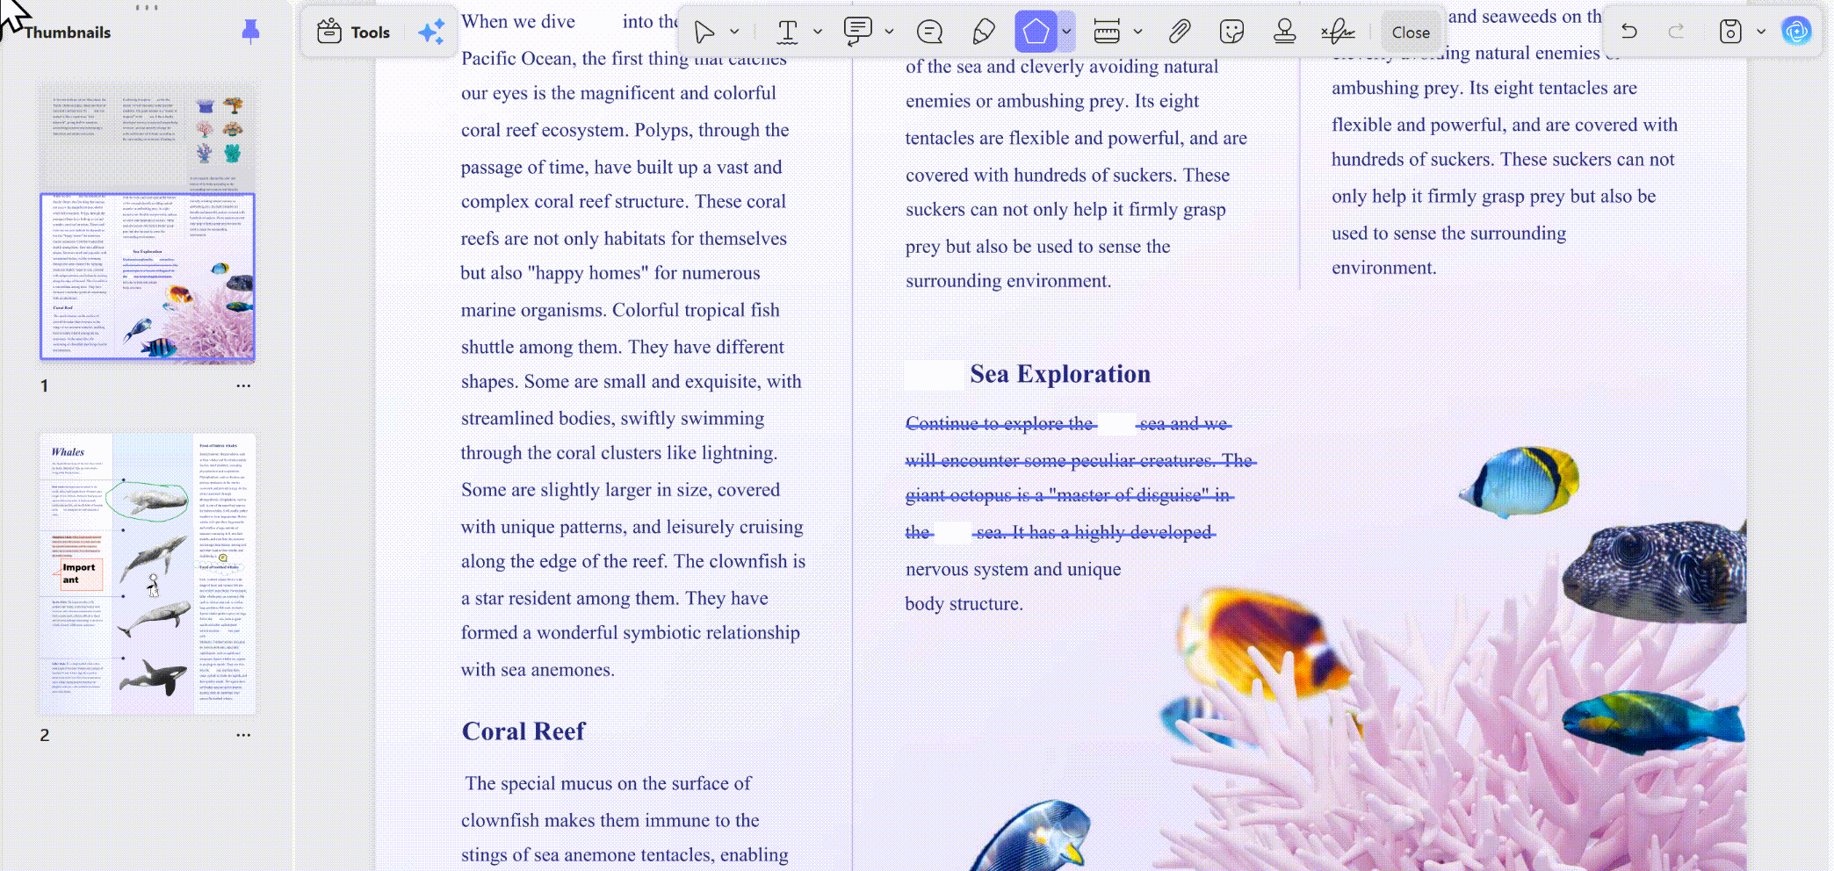Close the annotation toolbar
This screenshot has width=1834, height=871.
(1411, 32)
